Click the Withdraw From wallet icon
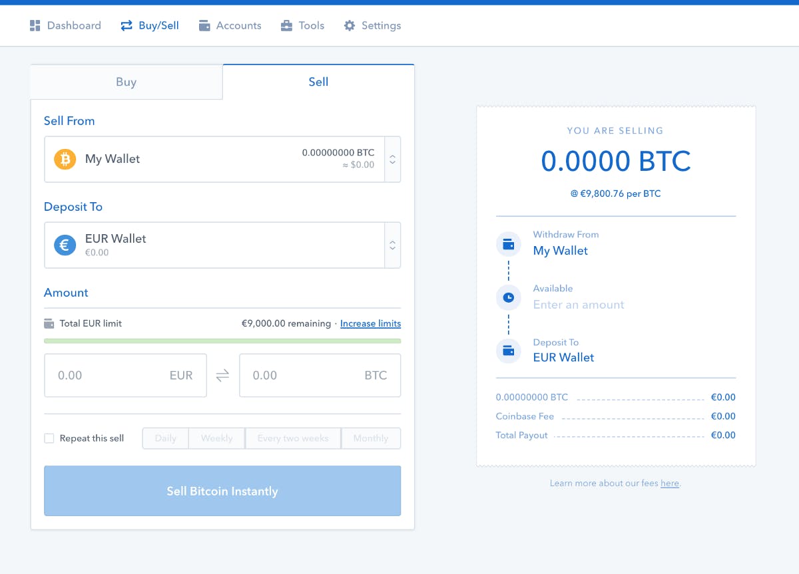Image resolution: width=799 pixels, height=574 pixels. point(508,244)
